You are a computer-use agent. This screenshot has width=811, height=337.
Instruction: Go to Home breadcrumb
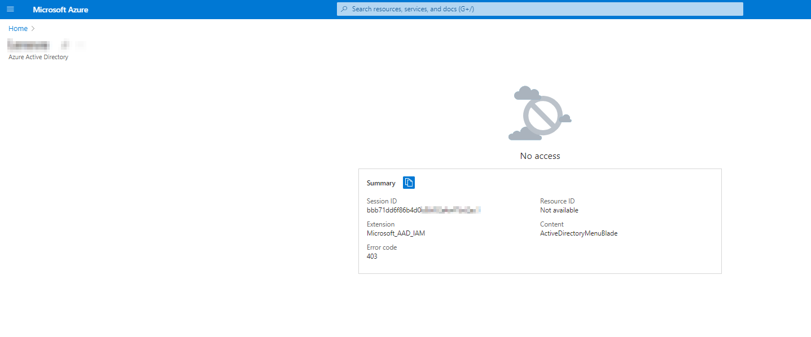pos(18,28)
